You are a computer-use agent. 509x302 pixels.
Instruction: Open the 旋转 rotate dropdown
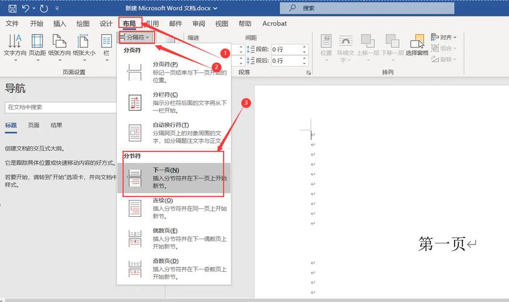pyautogui.click(x=444, y=59)
